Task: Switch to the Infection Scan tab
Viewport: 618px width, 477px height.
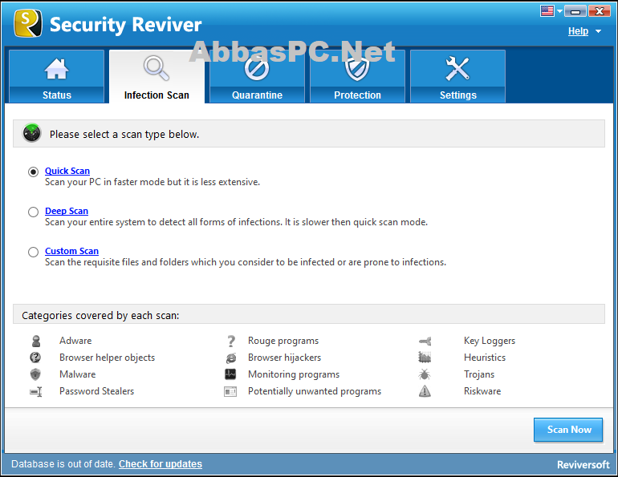Action: (157, 76)
